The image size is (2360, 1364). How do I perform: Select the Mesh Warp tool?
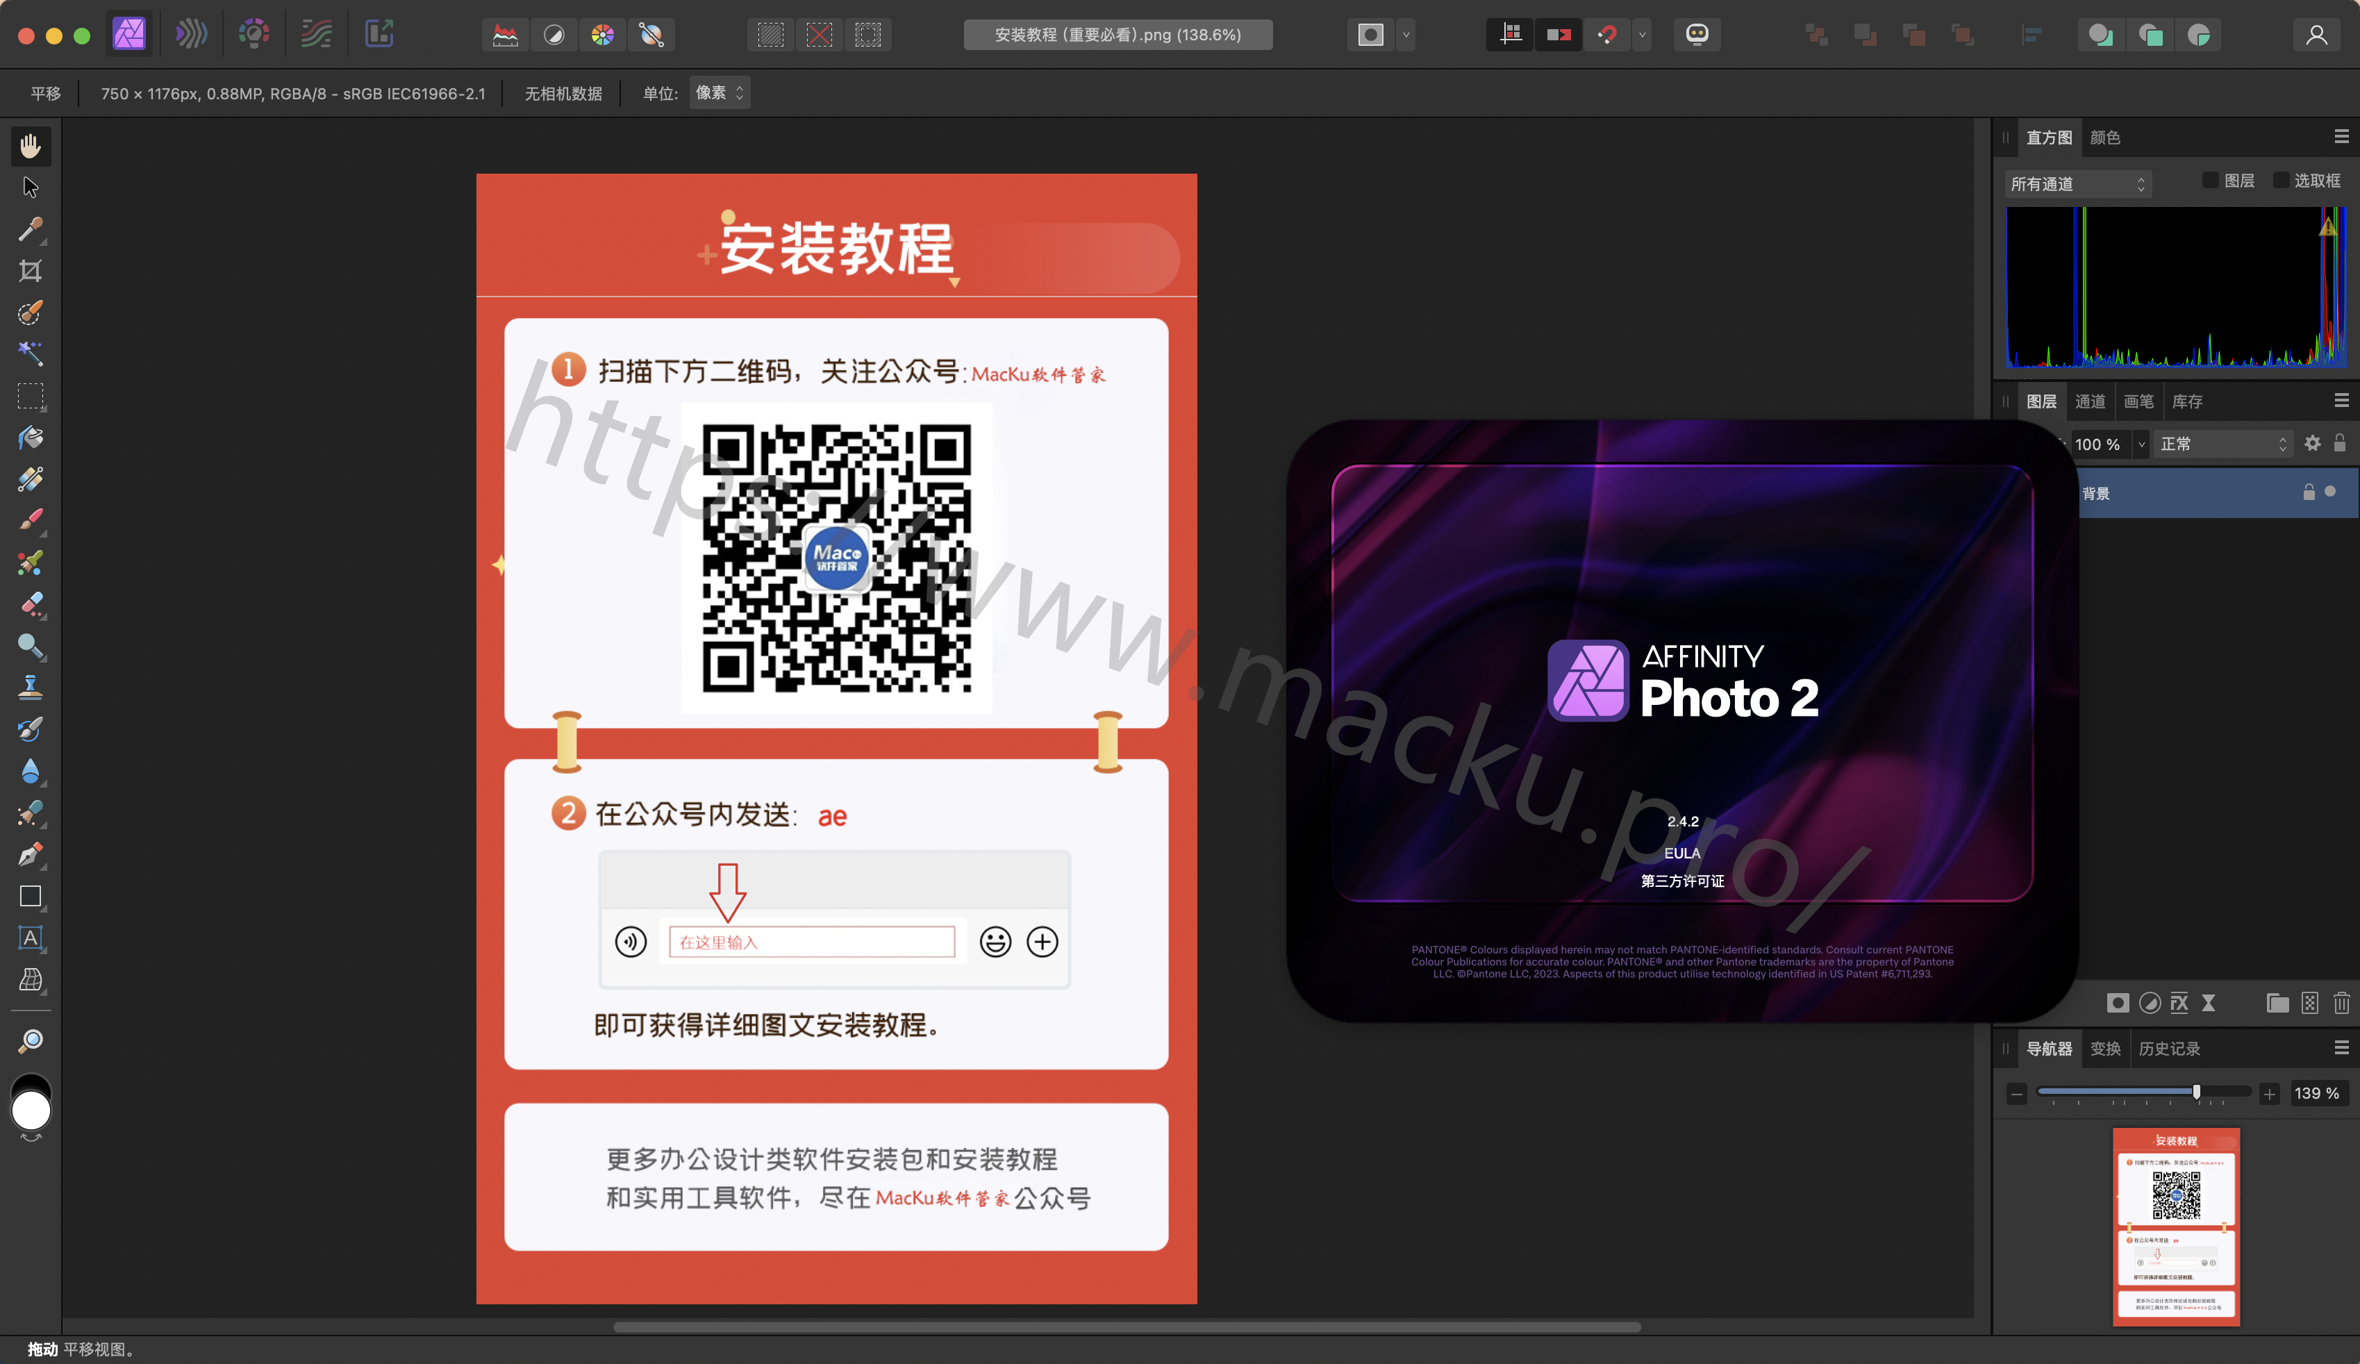point(30,979)
